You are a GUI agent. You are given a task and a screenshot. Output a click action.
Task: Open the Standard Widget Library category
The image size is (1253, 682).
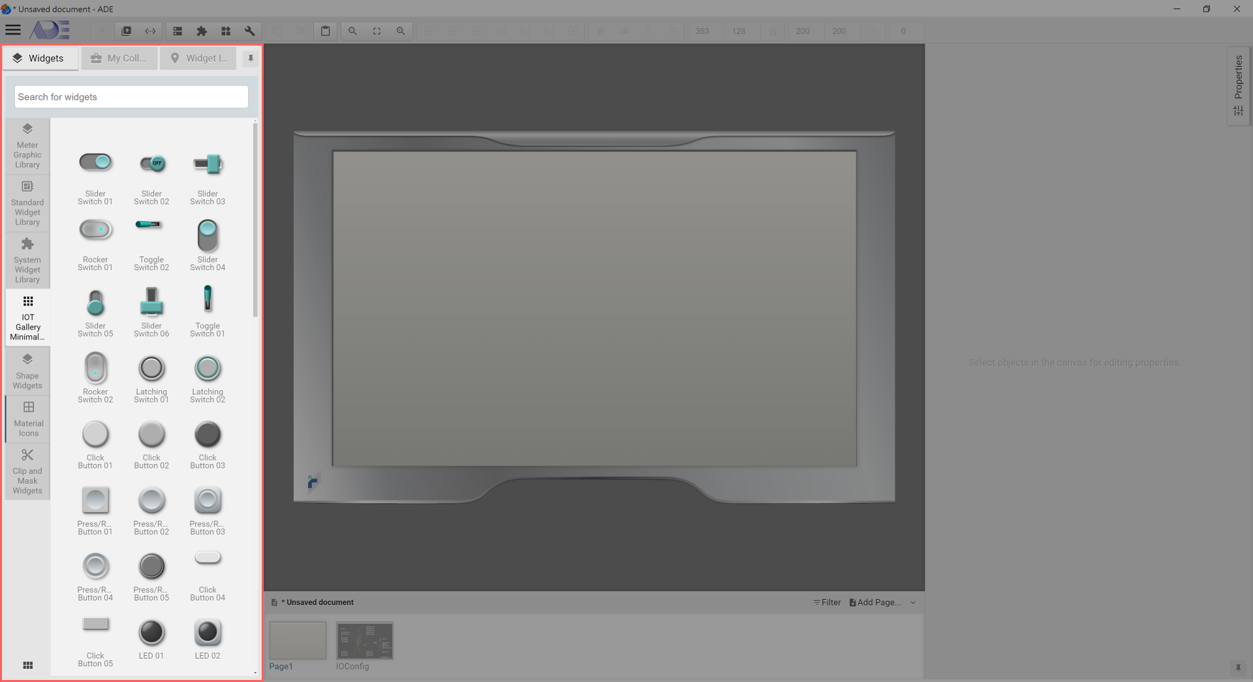27,204
